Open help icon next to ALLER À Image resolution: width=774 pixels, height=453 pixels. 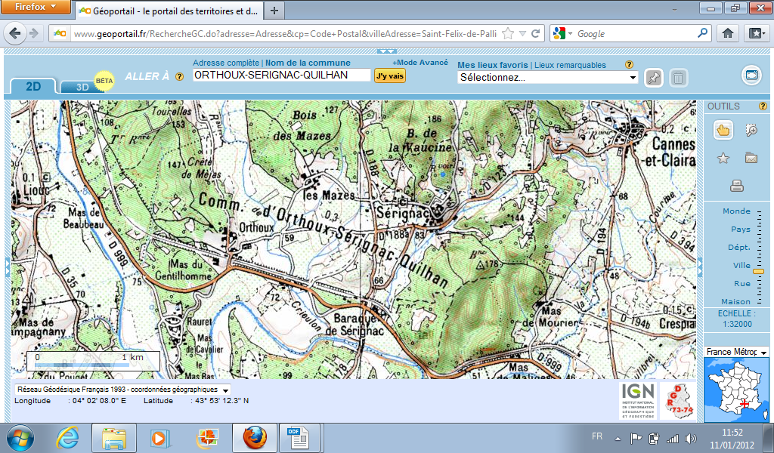point(180,76)
